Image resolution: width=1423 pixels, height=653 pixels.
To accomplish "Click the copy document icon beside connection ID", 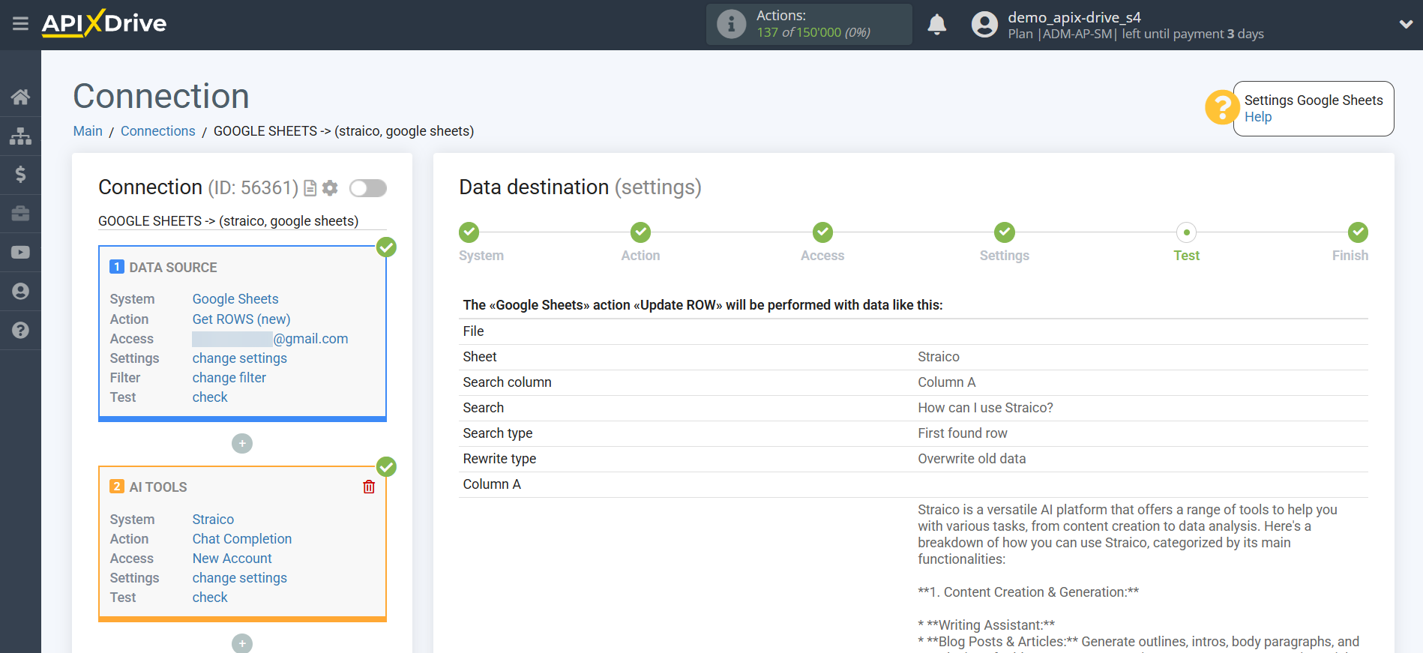I will pyautogui.click(x=310, y=188).
